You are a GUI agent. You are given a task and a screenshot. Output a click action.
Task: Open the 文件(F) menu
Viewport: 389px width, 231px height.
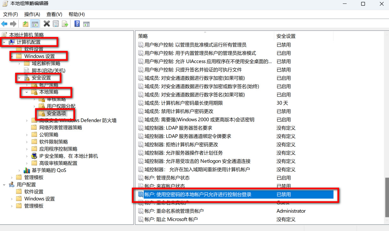[x=10, y=14]
